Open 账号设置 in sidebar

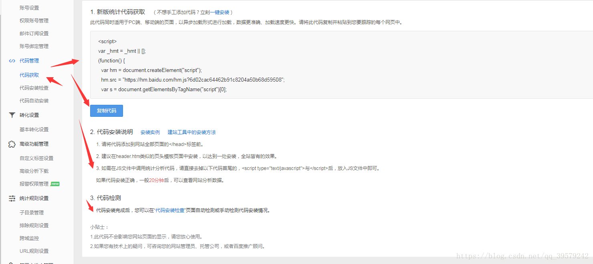click(x=29, y=8)
